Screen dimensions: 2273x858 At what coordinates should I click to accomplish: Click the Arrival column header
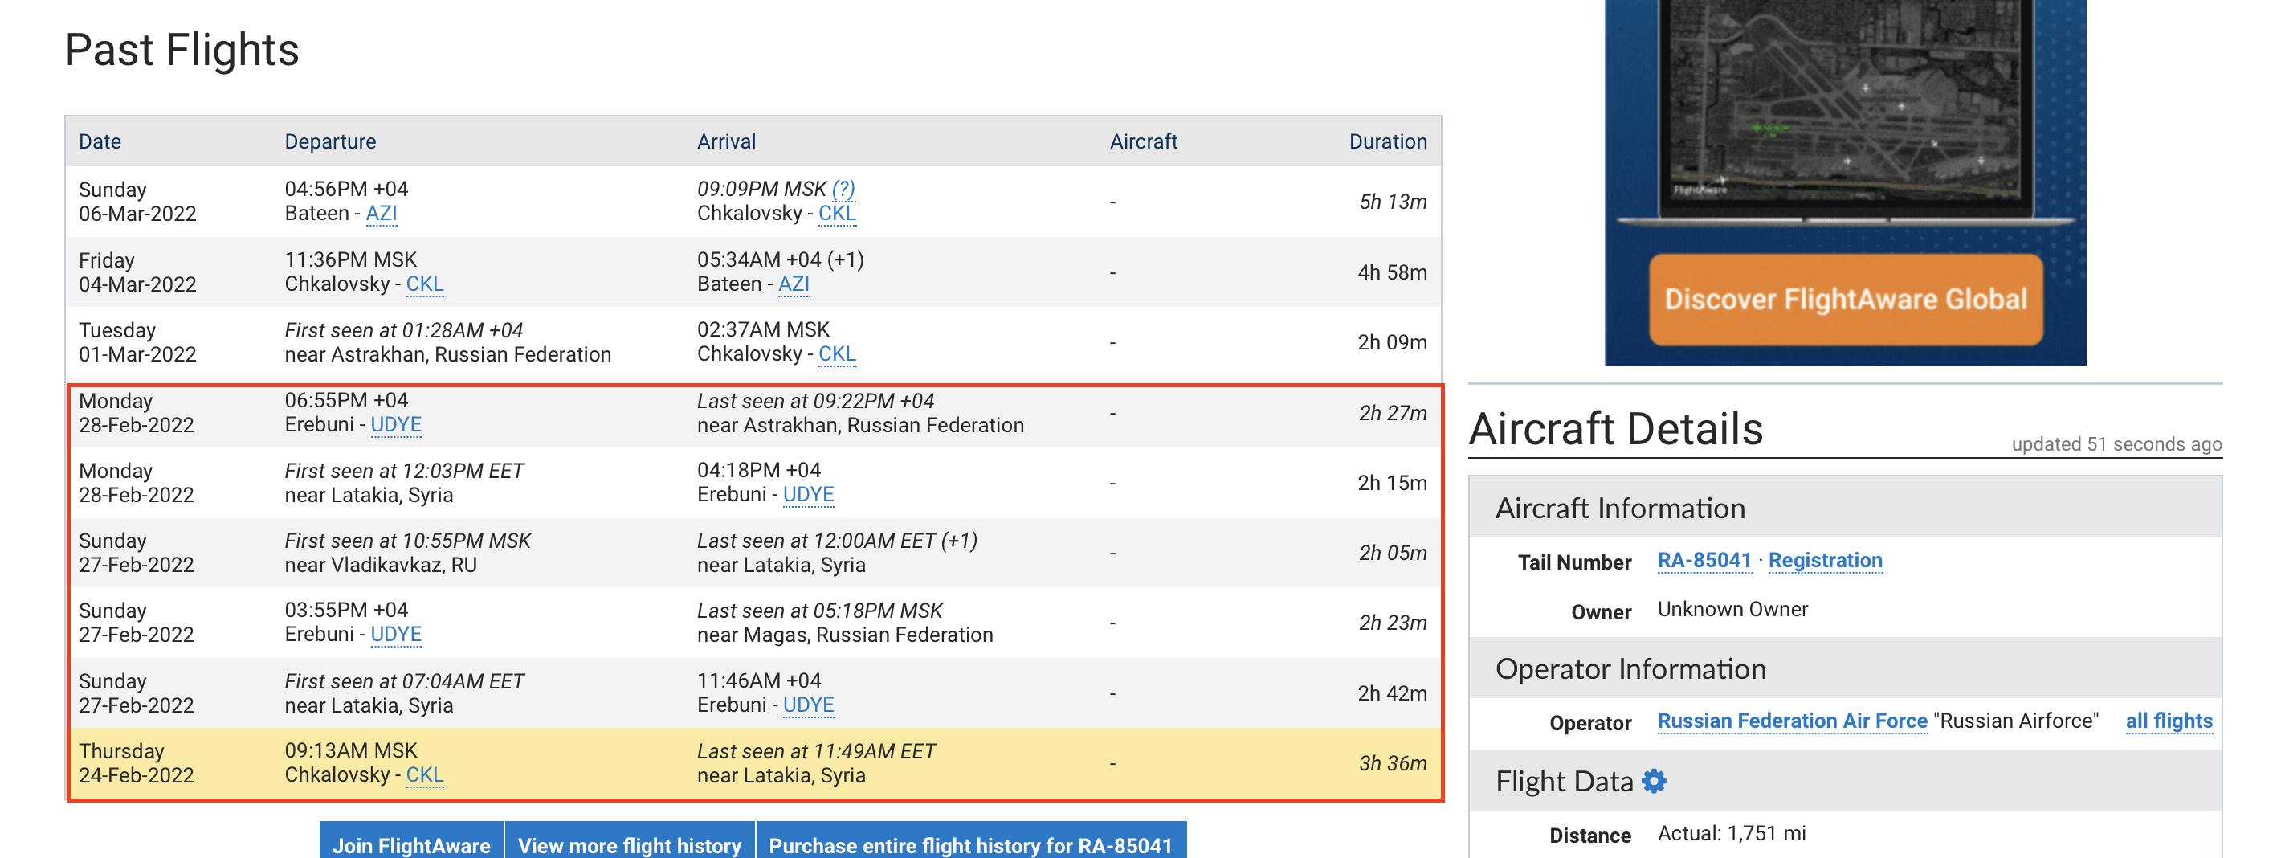(x=725, y=141)
